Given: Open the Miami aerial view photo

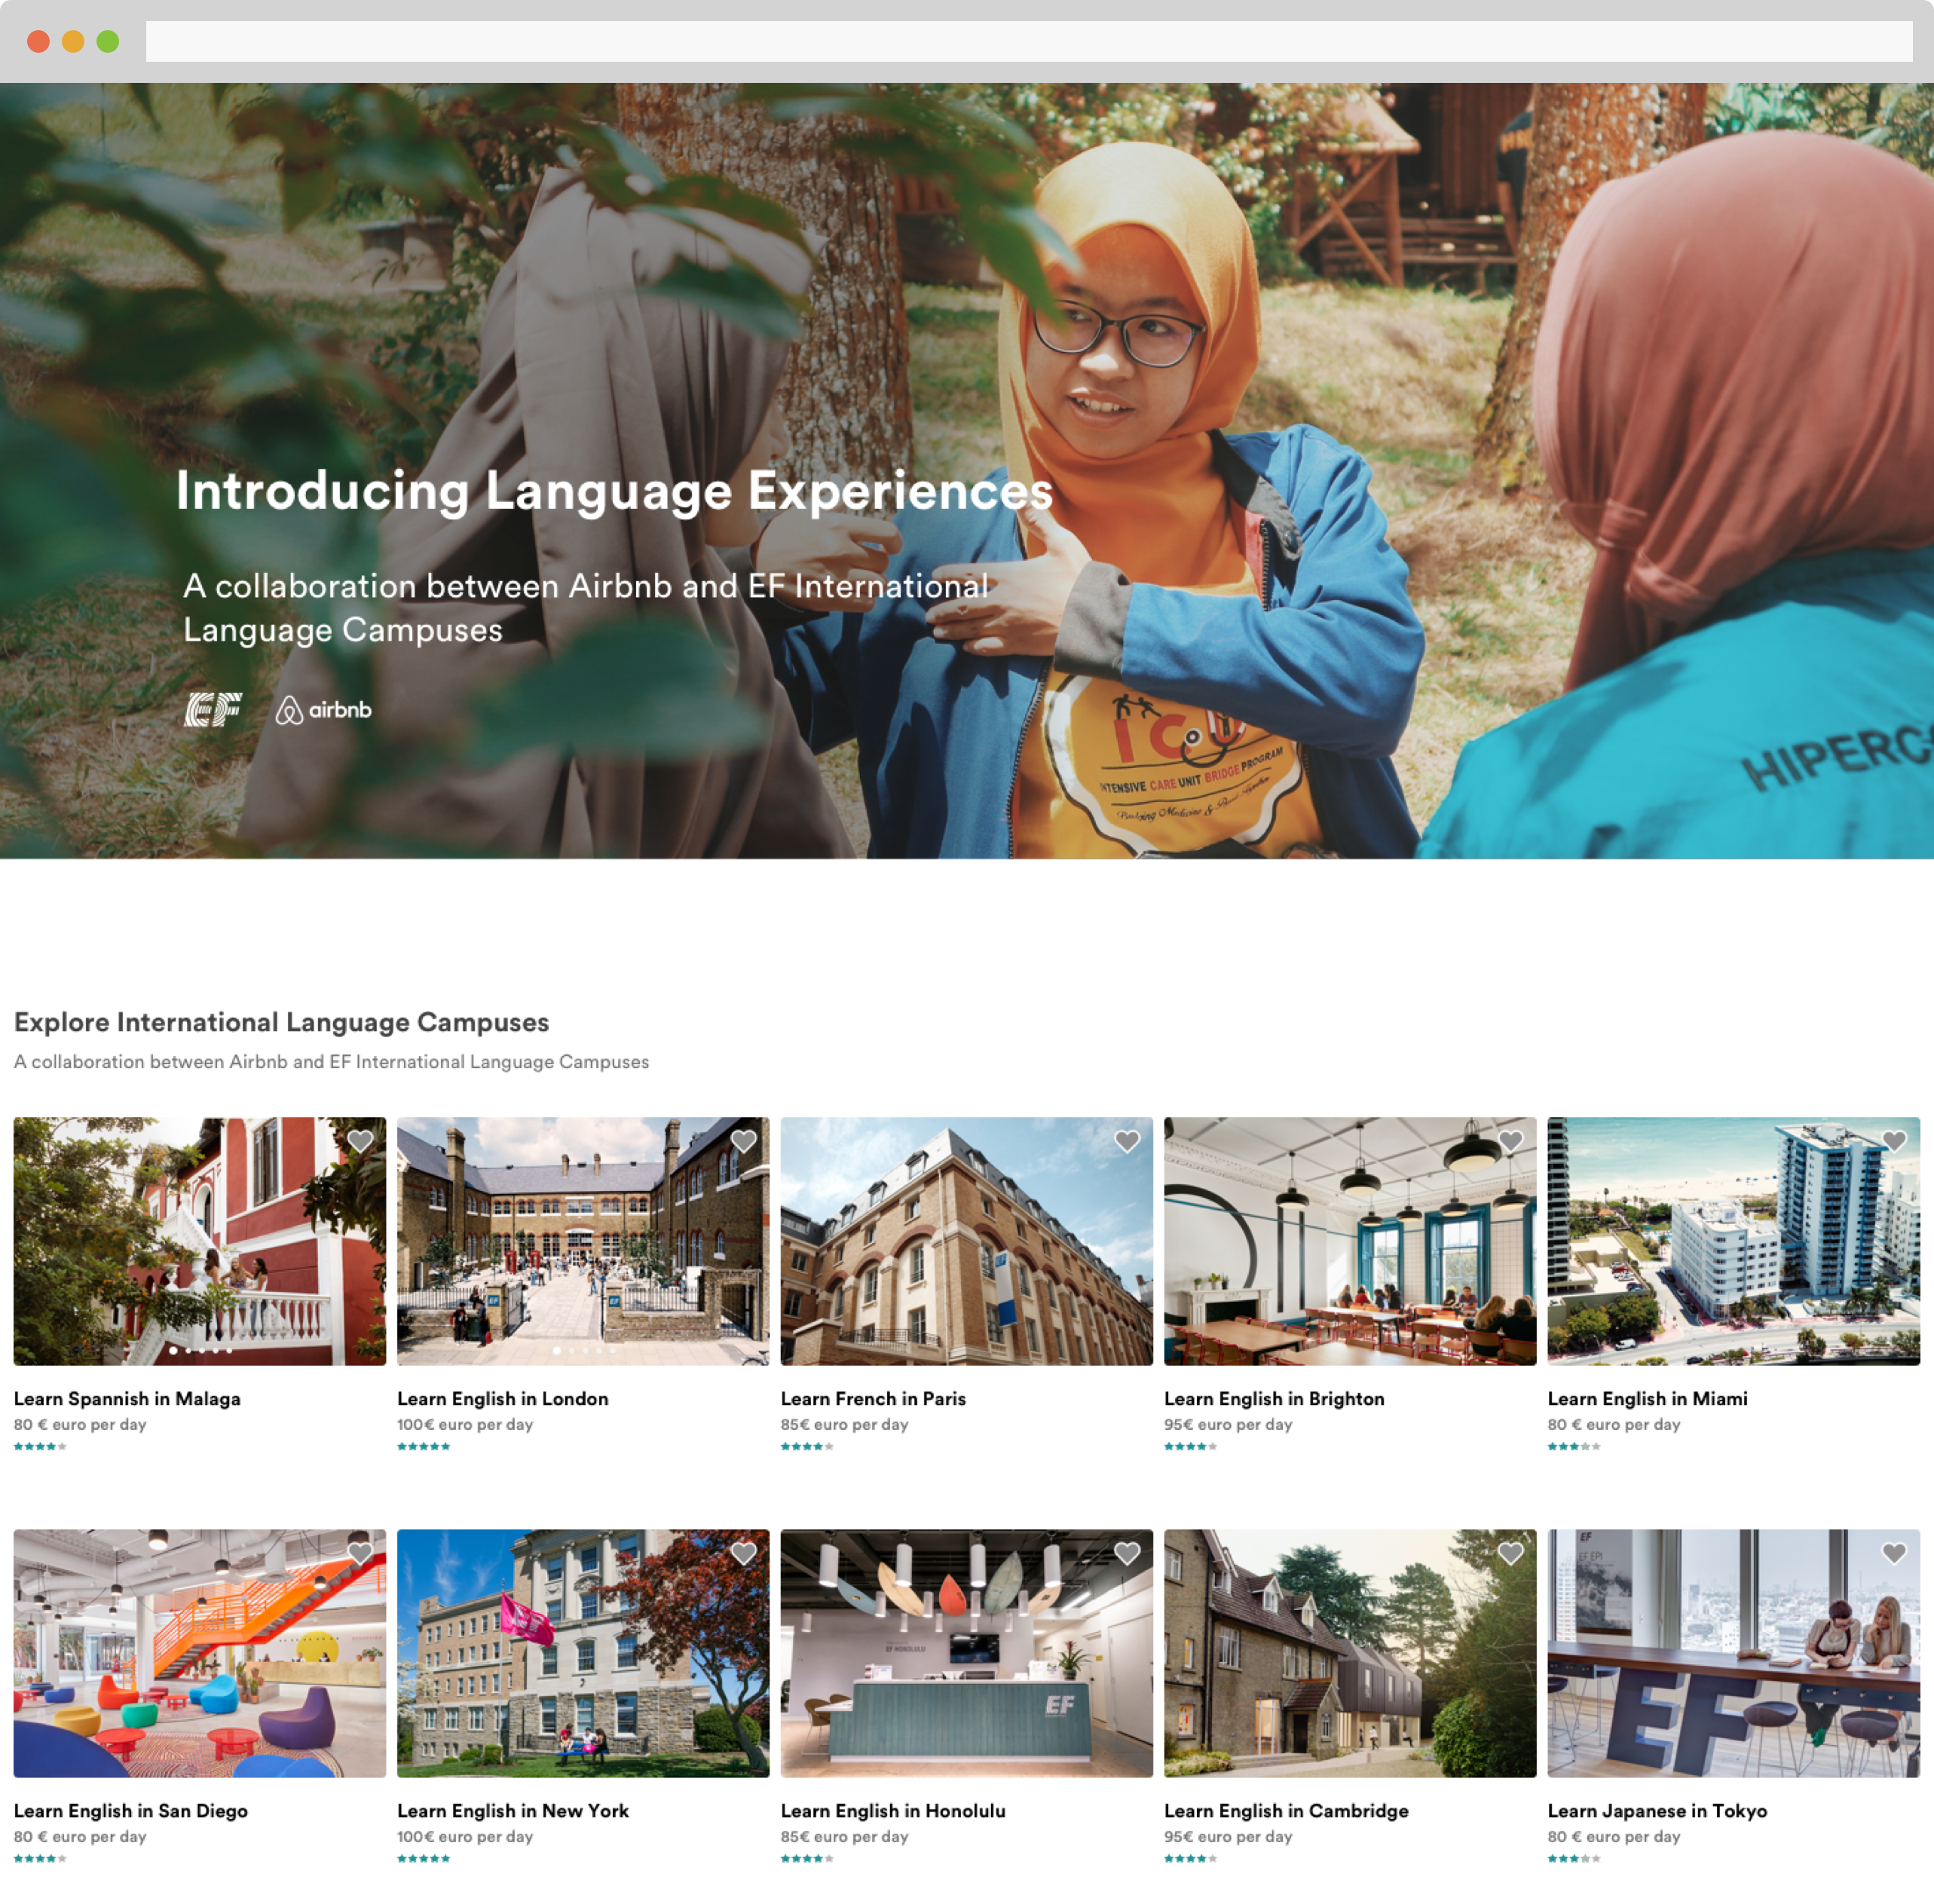Looking at the screenshot, I should pyautogui.click(x=1734, y=1241).
